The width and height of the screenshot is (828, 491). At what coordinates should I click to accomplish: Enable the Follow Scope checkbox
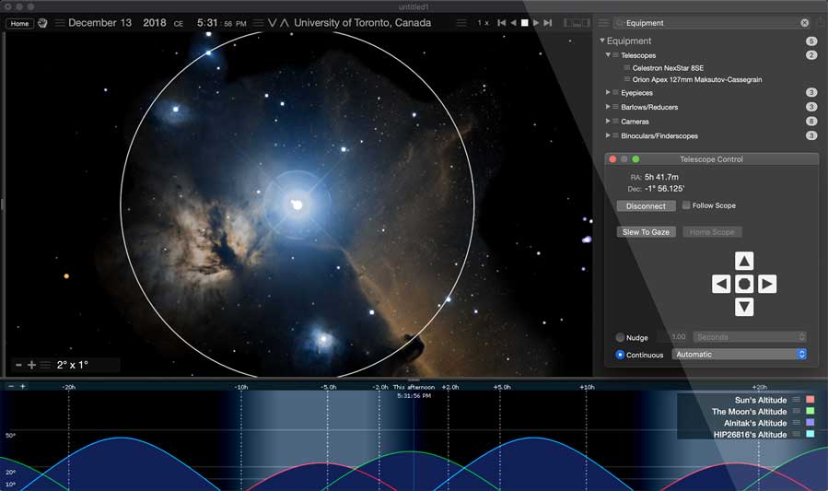pyautogui.click(x=686, y=205)
